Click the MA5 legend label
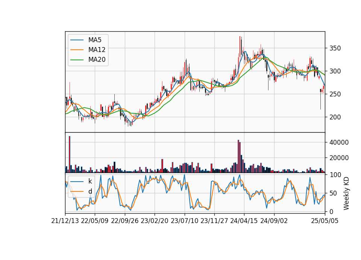 pyautogui.click(x=95, y=40)
